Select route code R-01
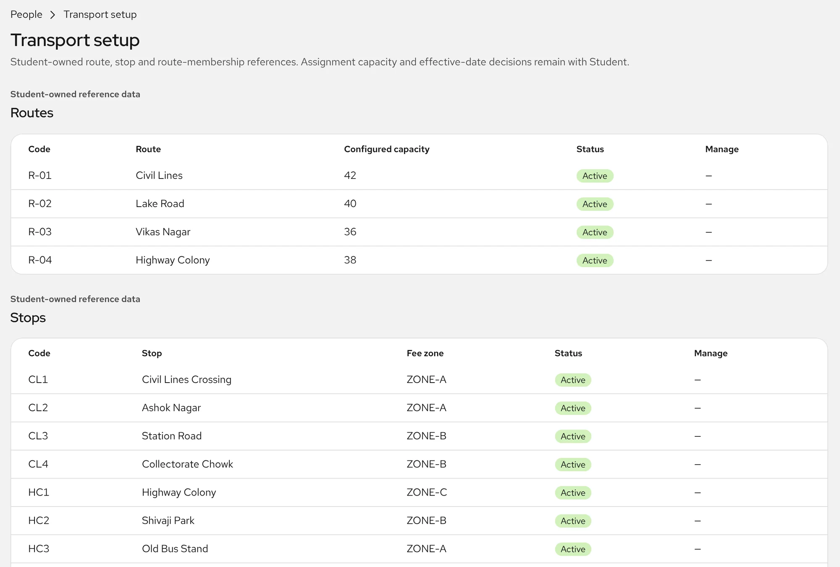The width and height of the screenshot is (840, 567). (x=40, y=175)
